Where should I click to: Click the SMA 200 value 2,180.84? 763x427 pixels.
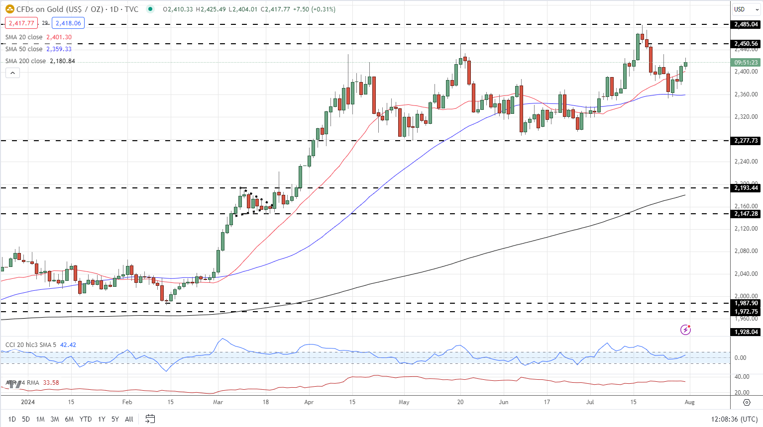pos(62,61)
